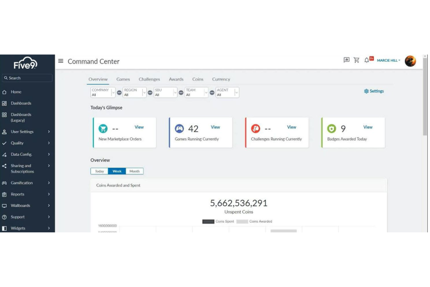Open the AGENT filter dropdown
Screen dimensions: 430x287
227,92
